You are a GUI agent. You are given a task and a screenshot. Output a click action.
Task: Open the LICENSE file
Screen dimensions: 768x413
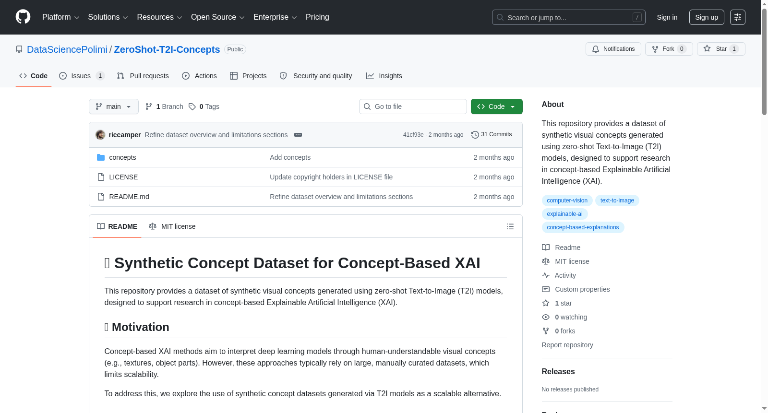point(123,177)
